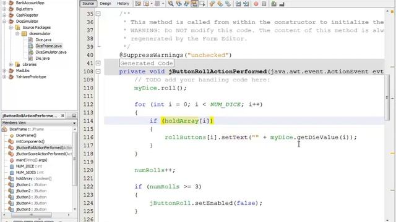Open the Back history dropdown arrow

152,4
